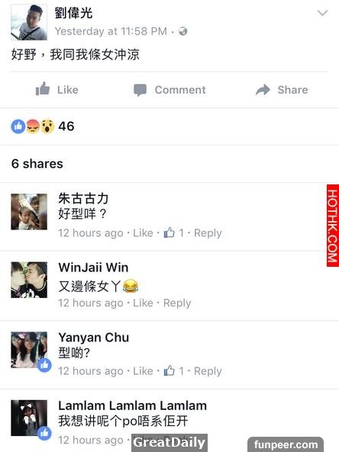
Task: Click the Share arrow icon
Action: [x=263, y=90]
